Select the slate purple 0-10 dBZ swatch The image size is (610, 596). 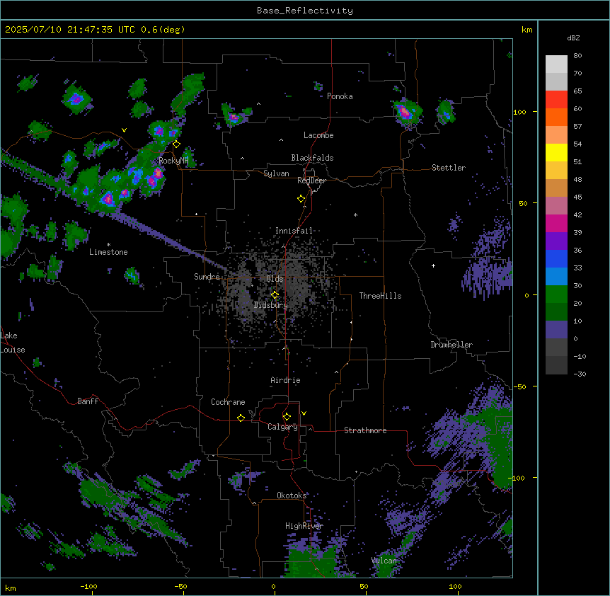pos(556,330)
